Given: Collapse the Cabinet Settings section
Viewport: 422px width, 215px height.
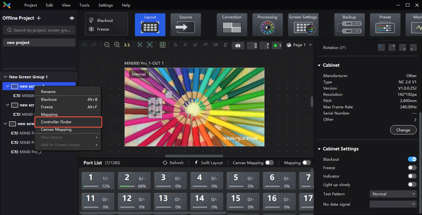Looking at the screenshot, I should pyautogui.click(x=319, y=149).
